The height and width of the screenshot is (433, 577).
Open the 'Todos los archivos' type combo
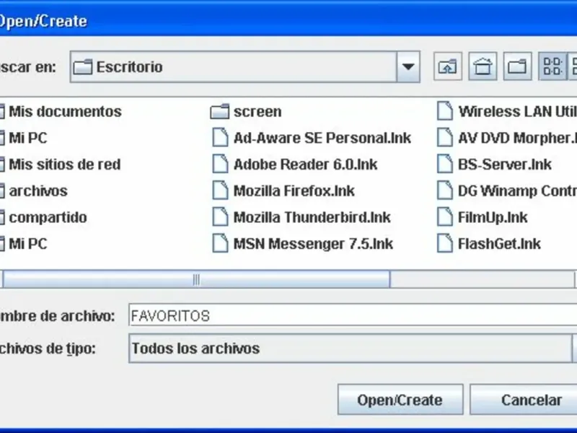coord(353,349)
